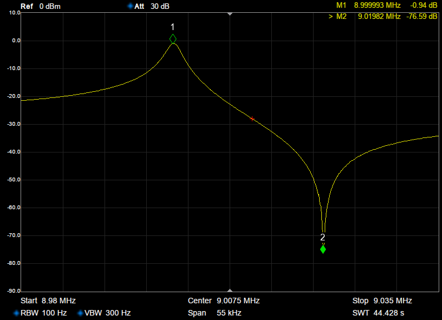Image resolution: width=442 pixels, height=320 pixels.
Task: Select the Center 9.0075 MHz frequency field
Action: [224, 301]
